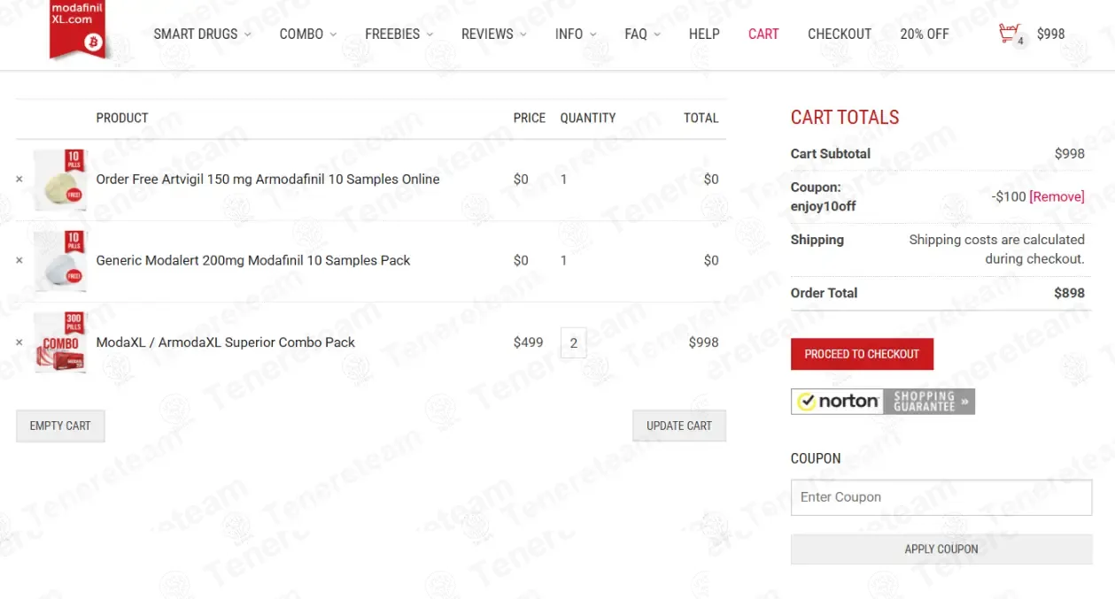Remove the ModaXL / ArmodaXL Combo Pack item
The image size is (1115, 599).
tap(19, 342)
